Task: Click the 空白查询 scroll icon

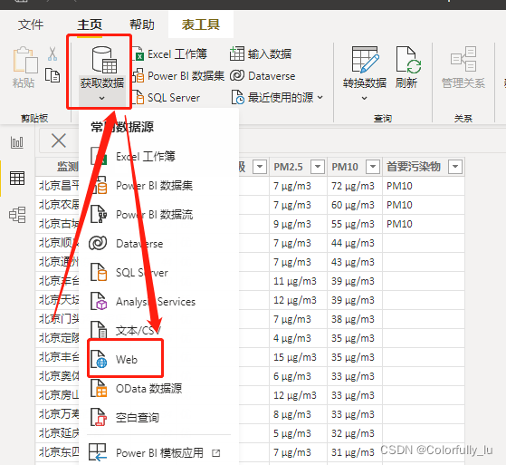Action: [99, 417]
